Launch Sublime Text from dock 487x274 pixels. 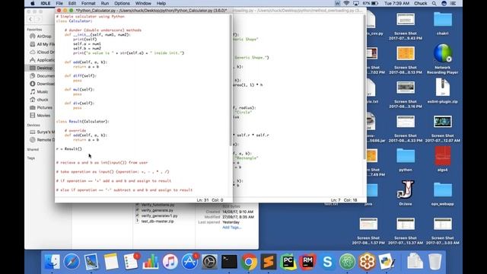269,262
